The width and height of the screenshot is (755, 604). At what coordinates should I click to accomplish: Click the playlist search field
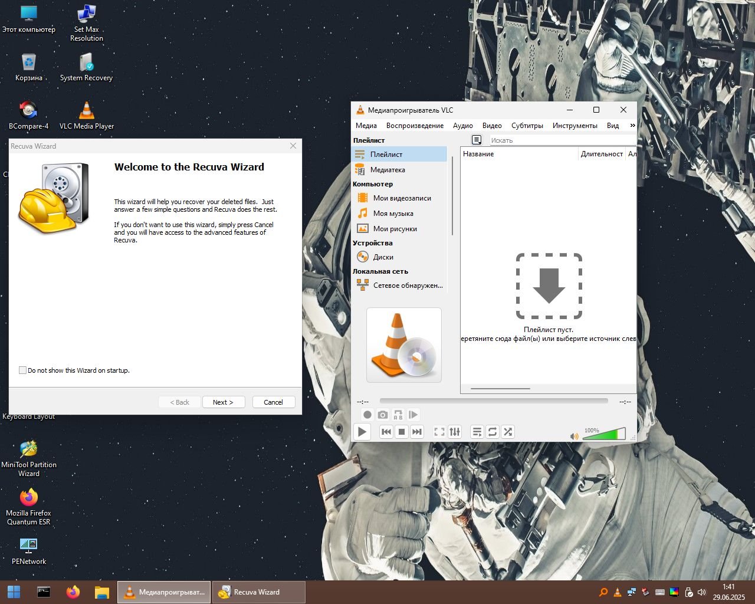(x=560, y=140)
